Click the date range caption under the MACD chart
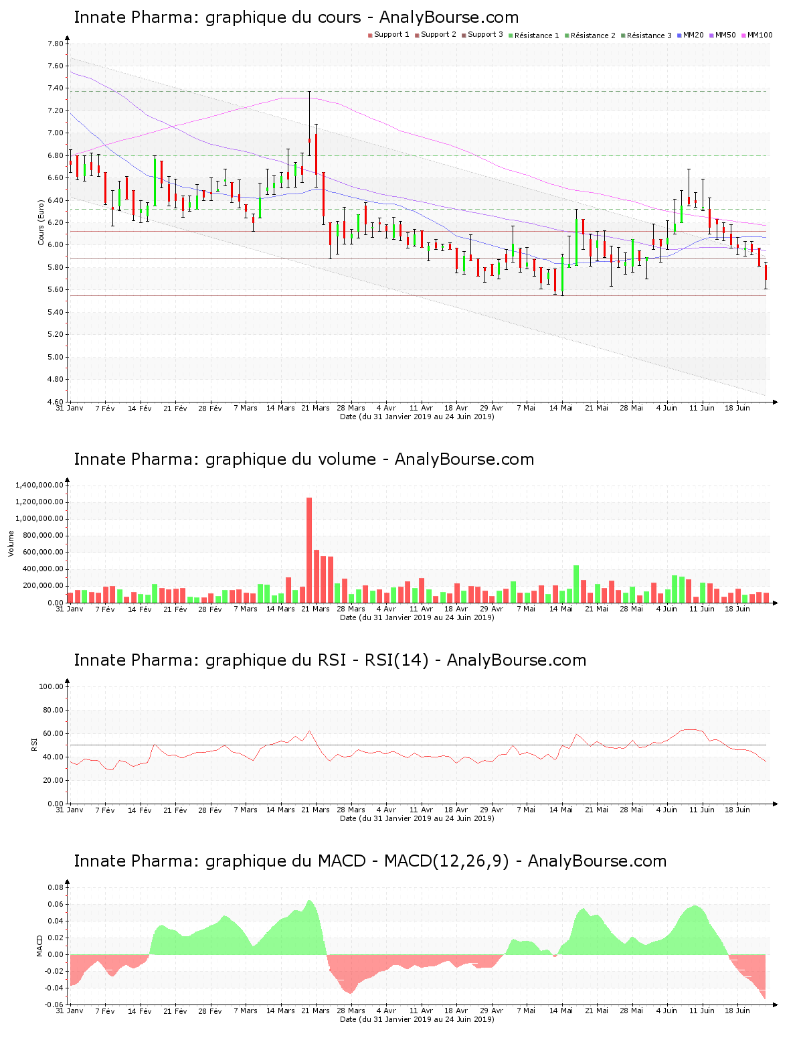Screen dimensions: 803x1038 coord(417,1019)
